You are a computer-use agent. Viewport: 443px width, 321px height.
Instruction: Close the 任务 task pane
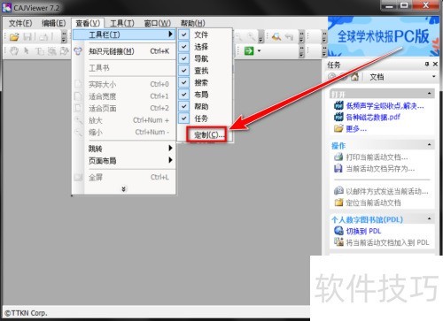click(435, 64)
